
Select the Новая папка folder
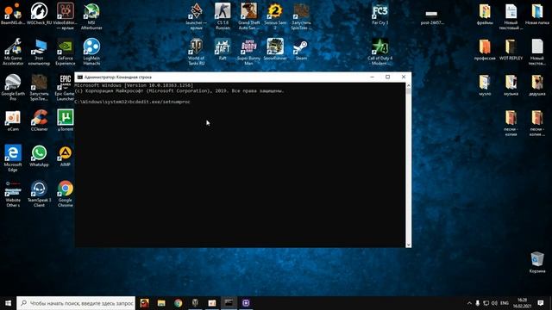pos(536,14)
